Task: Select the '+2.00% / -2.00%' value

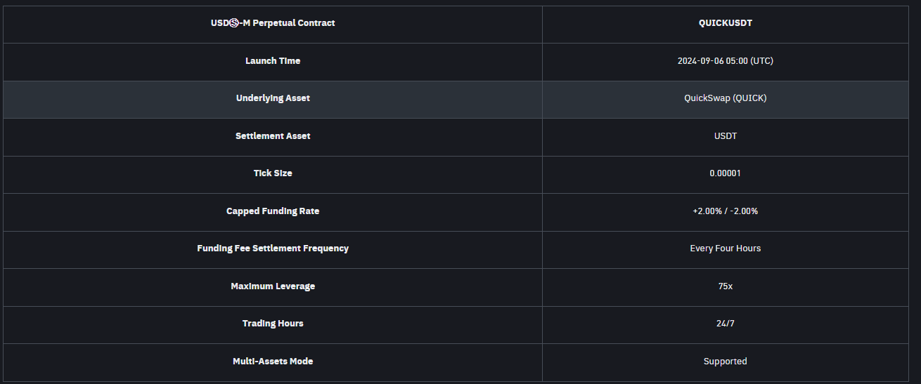Action: coord(725,211)
